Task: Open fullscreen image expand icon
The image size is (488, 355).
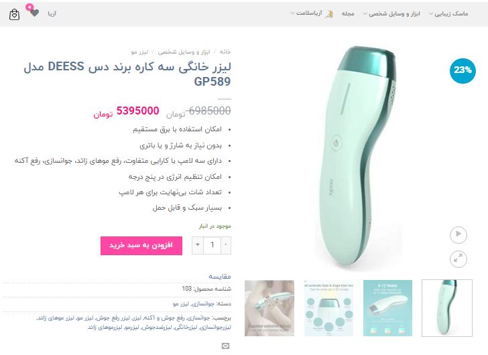Action: click(458, 259)
